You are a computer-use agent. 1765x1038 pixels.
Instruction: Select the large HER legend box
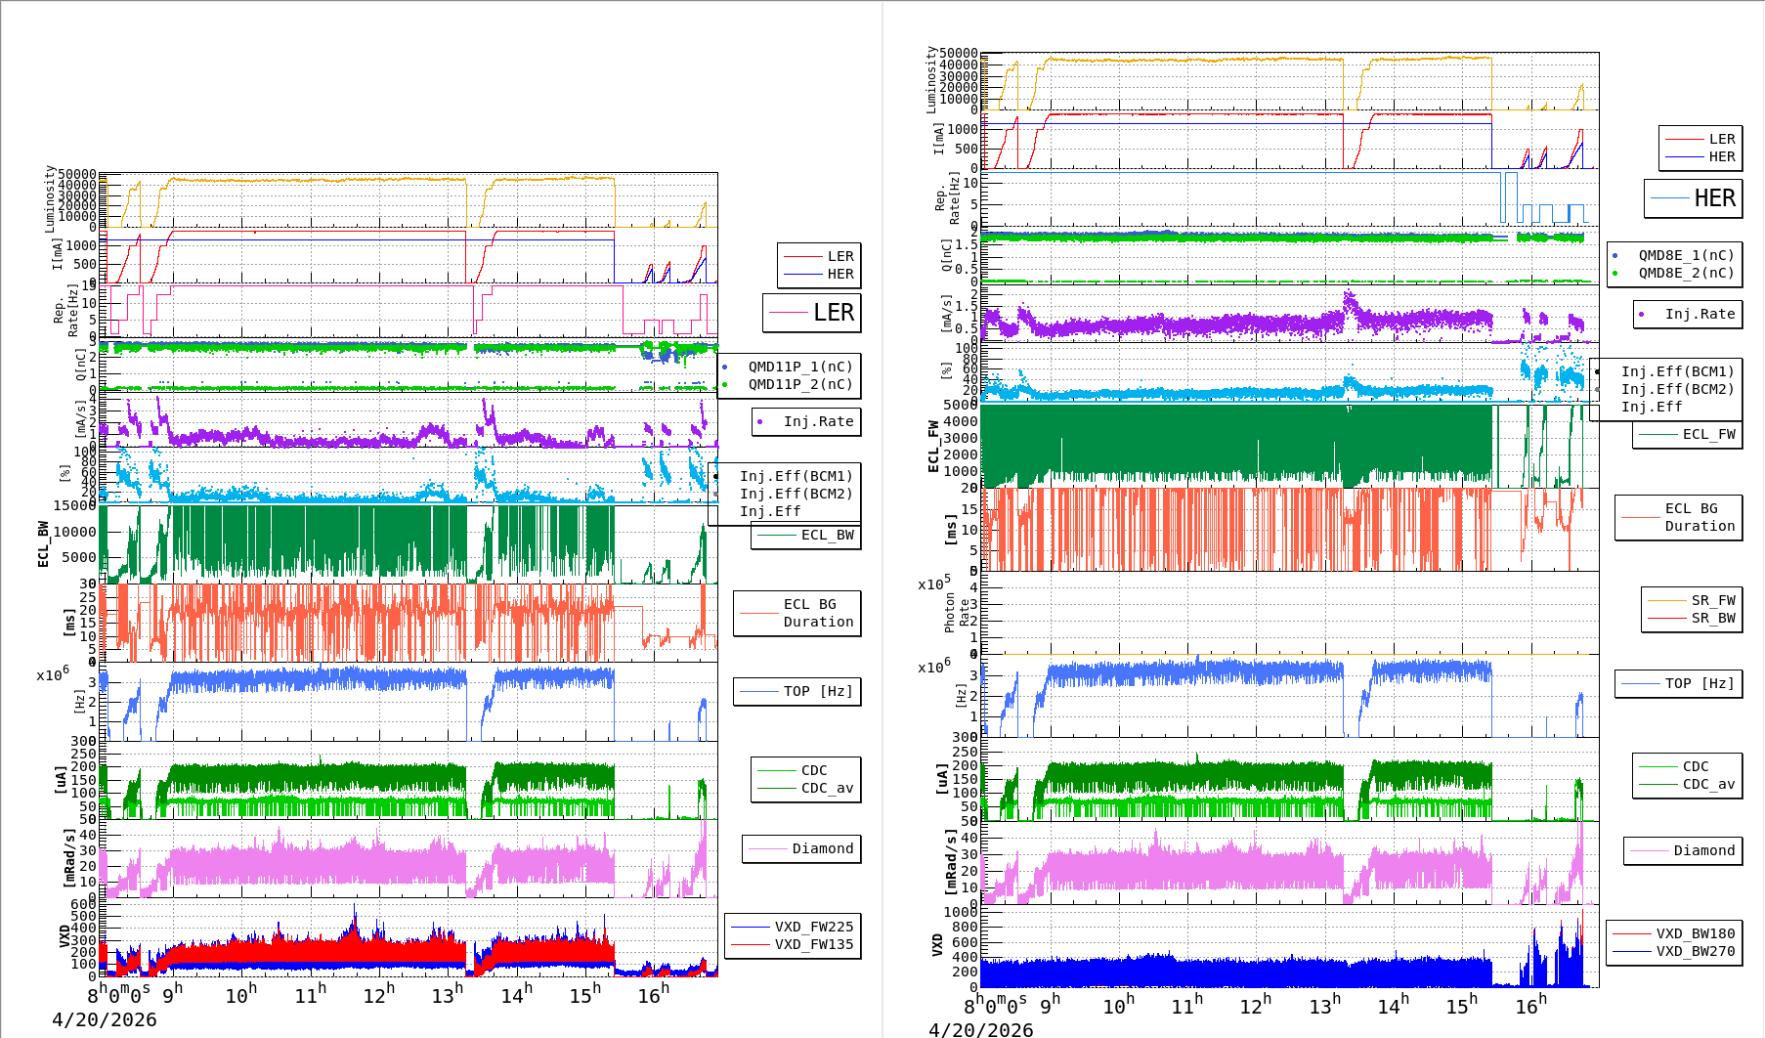pos(1693,198)
